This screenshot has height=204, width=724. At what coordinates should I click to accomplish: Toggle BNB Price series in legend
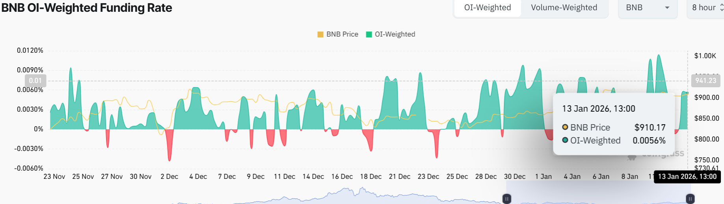[342, 35]
